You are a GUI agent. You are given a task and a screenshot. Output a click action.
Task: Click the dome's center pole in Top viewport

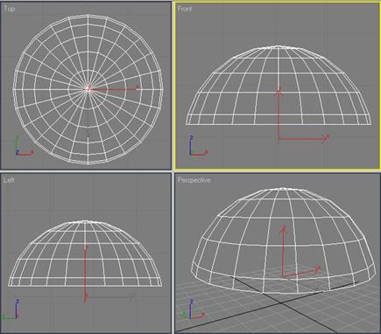click(x=88, y=88)
